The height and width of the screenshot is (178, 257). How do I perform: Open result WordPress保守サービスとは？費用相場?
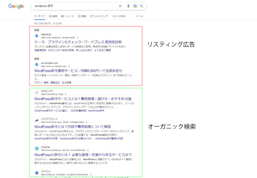click(83, 99)
